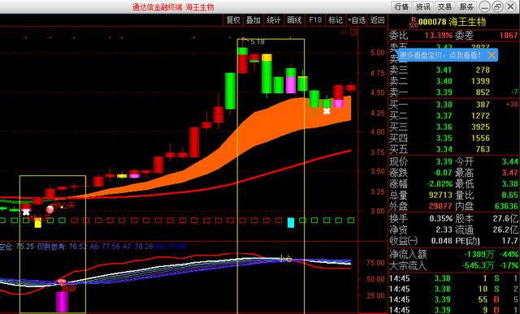Close the blue 更多看盘宝贝 tip
This screenshot has height=314, width=520.
492,55
